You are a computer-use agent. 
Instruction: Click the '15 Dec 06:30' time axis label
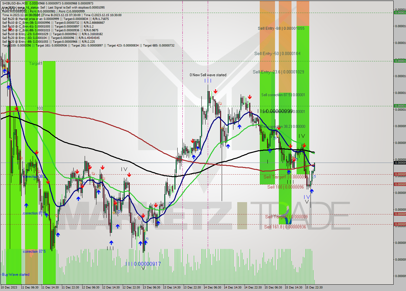(x=273, y=288)
